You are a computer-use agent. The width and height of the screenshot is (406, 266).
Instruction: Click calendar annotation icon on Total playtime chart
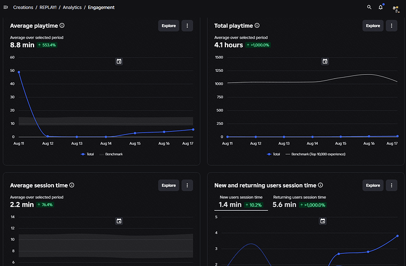tap(325, 61)
